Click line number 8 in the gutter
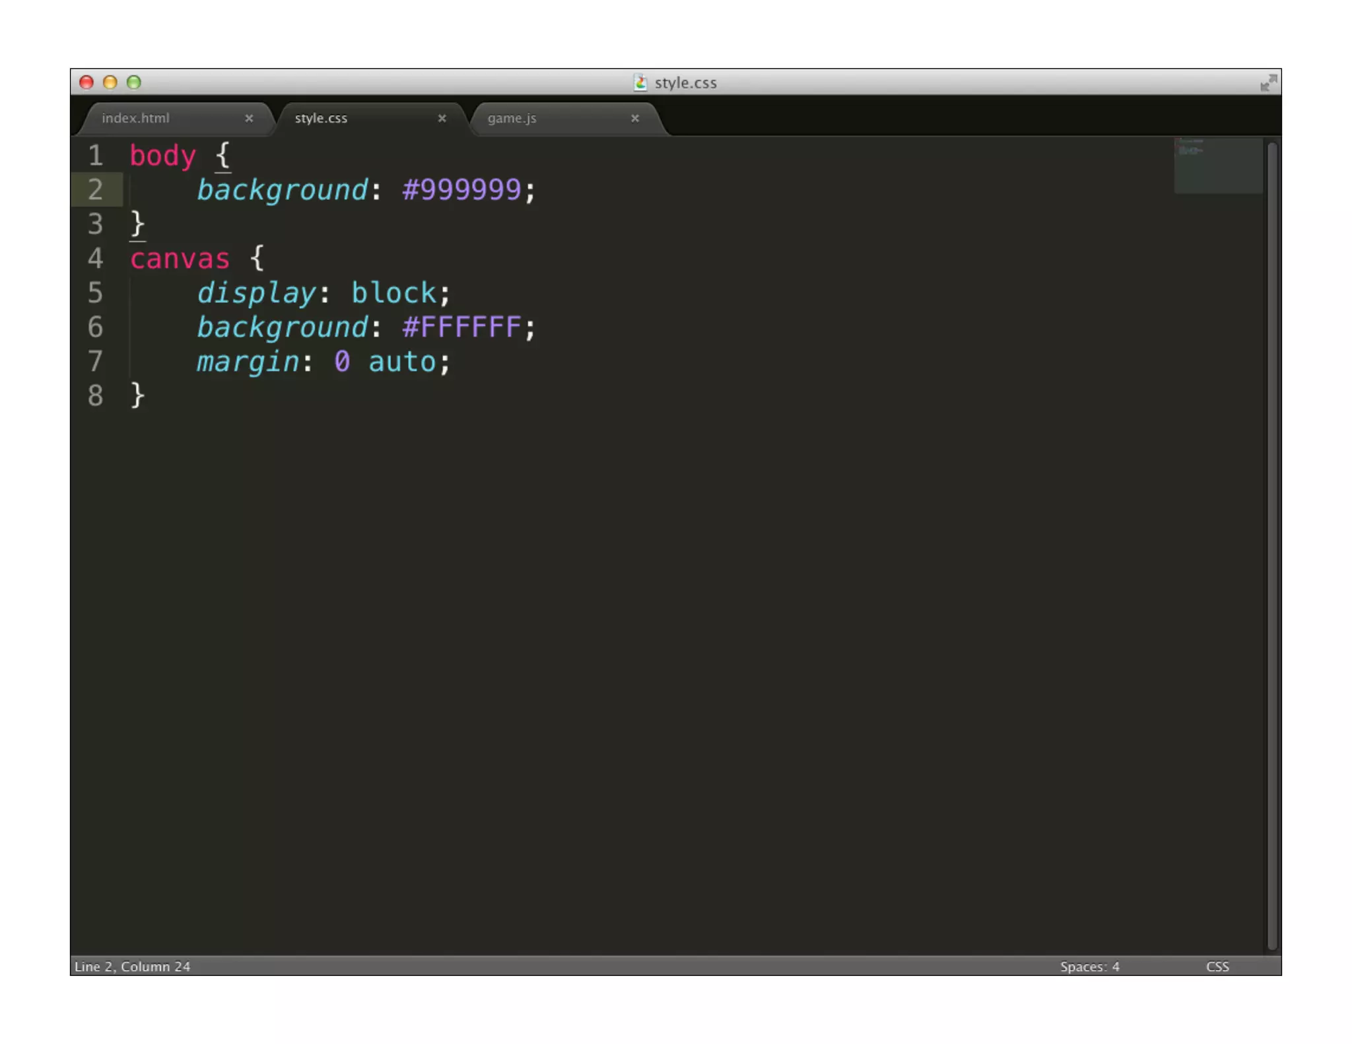 point(96,396)
